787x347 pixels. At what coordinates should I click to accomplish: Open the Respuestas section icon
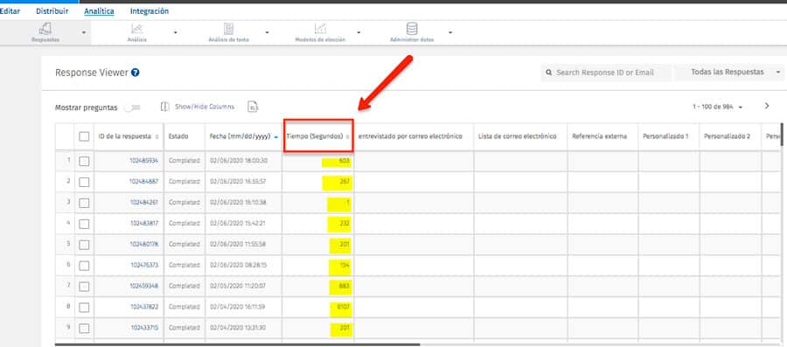pyautogui.click(x=45, y=29)
